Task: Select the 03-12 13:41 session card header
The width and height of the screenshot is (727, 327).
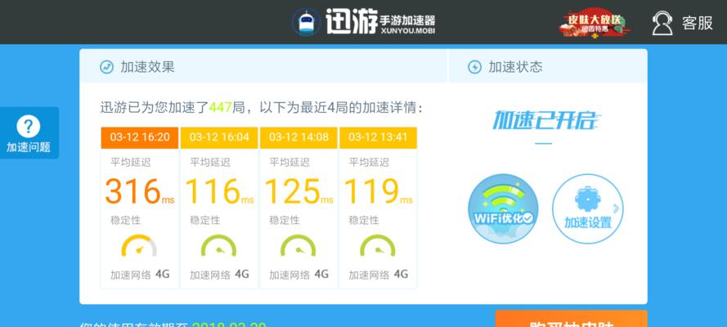Action: coord(379,137)
